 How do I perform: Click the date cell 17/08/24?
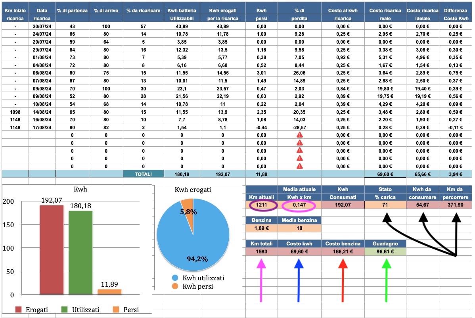[42, 126]
